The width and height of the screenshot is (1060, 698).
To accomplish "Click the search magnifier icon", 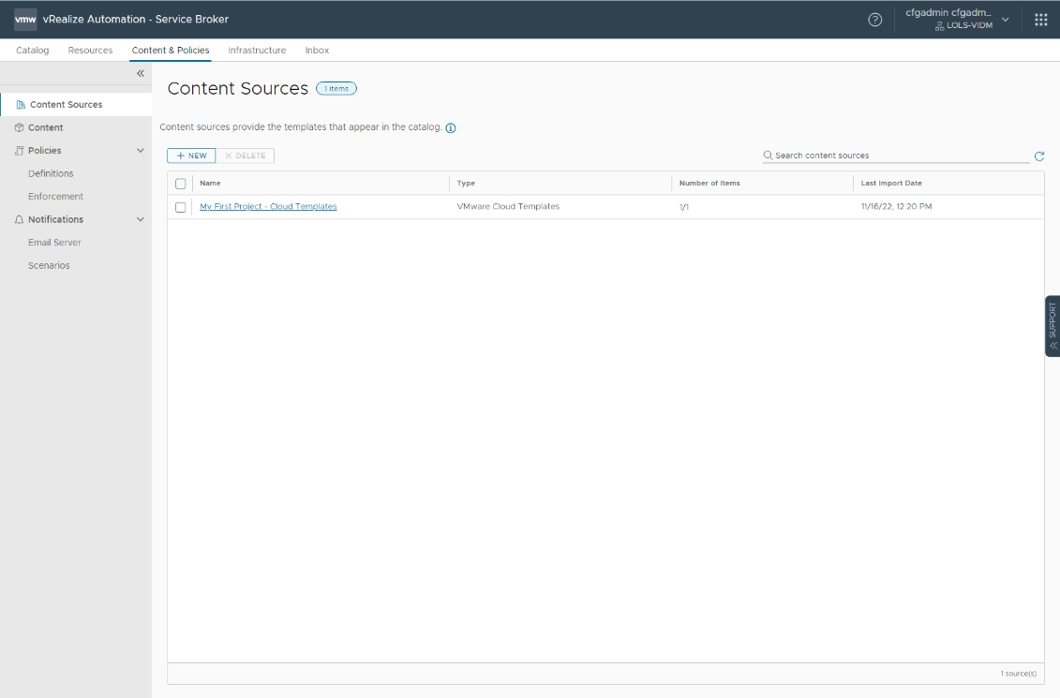I will click(x=768, y=156).
